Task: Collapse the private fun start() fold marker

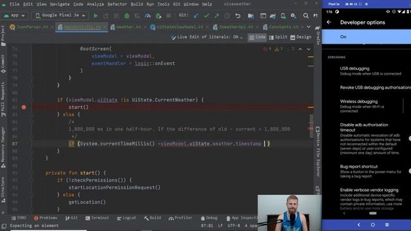Action: pos(32,173)
